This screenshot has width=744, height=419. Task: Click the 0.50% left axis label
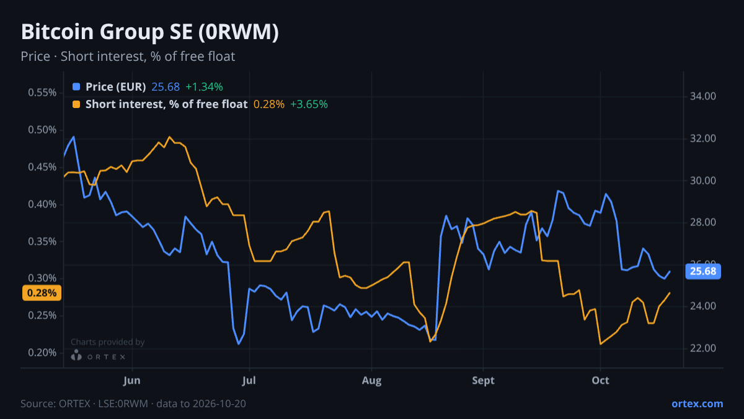tap(42, 130)
